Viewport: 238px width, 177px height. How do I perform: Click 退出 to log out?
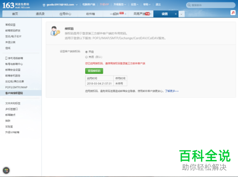tap(158, 4)
